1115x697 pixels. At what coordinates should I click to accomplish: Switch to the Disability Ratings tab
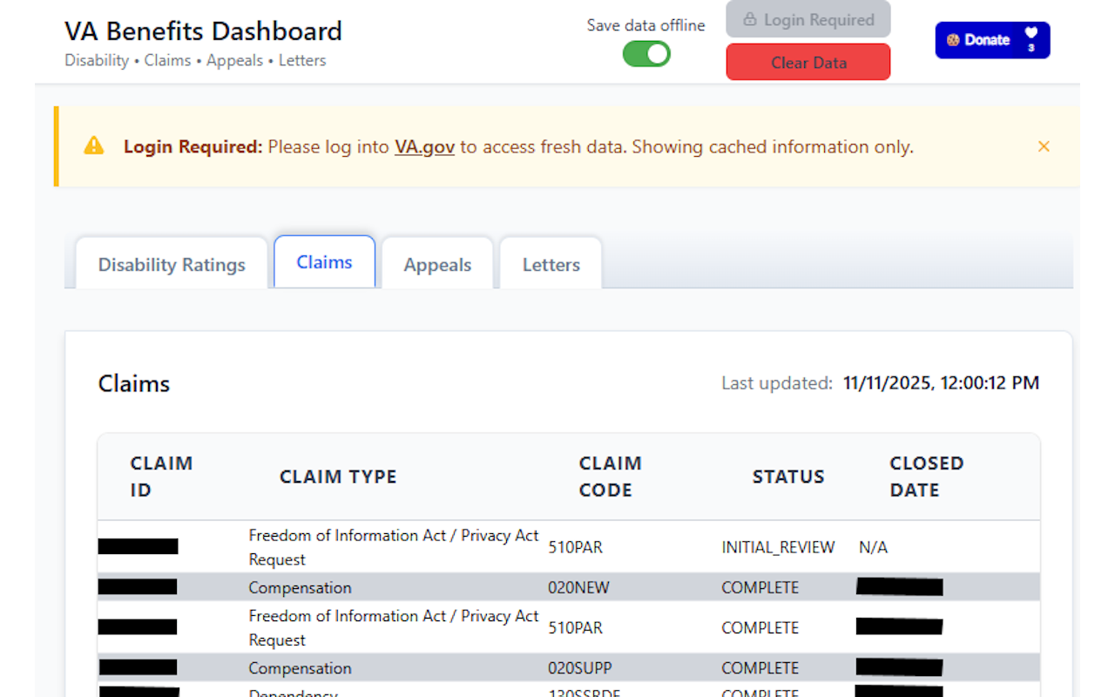click(x=172, y=264)
